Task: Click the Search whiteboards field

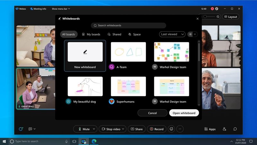Action: pos(128,25)
